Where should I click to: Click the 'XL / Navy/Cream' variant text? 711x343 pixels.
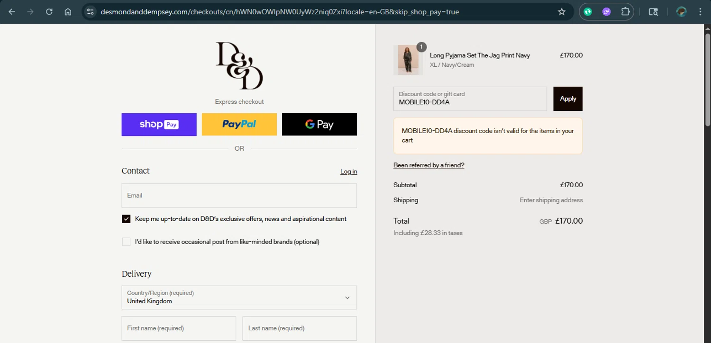click(452, 65)
